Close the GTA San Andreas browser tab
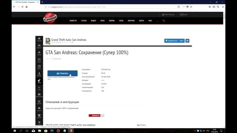This screenshot has height=133, width=237. 38,2
